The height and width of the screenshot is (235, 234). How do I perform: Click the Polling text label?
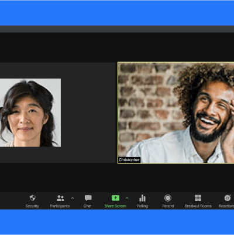[x=143, y=206]
